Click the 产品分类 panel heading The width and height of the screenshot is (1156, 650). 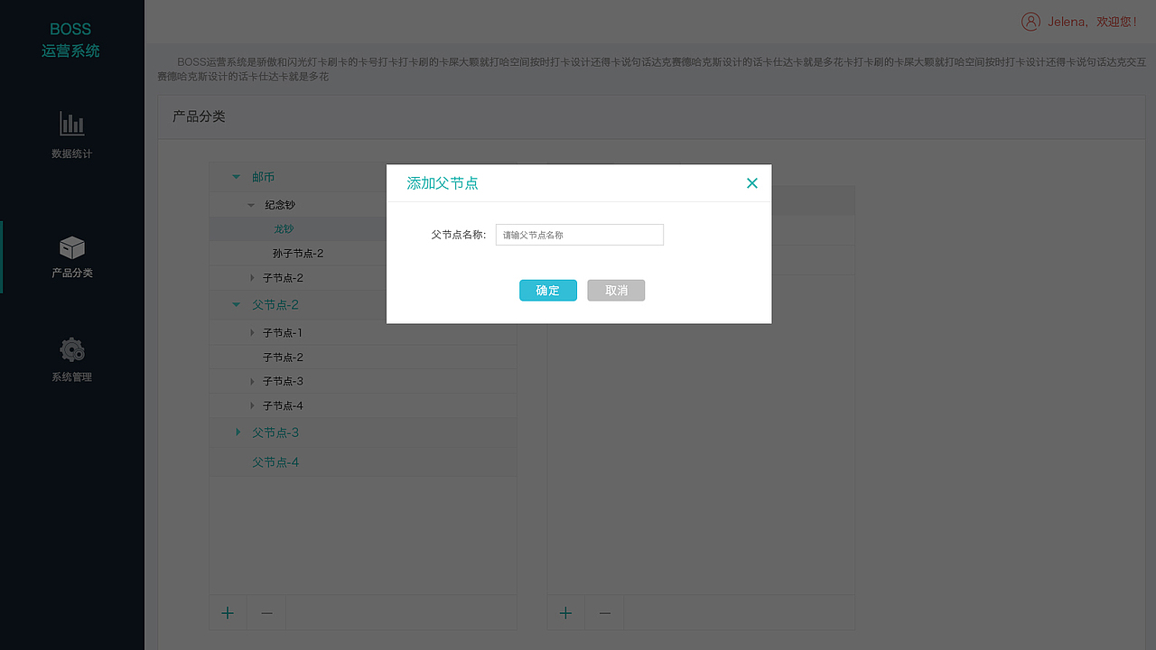(x=199, y=116)
